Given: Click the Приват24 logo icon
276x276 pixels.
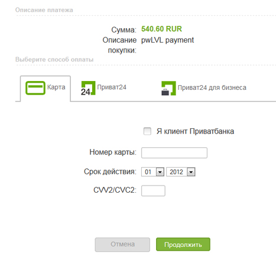Looking at the screenshot, I should (x=88, y=88).
